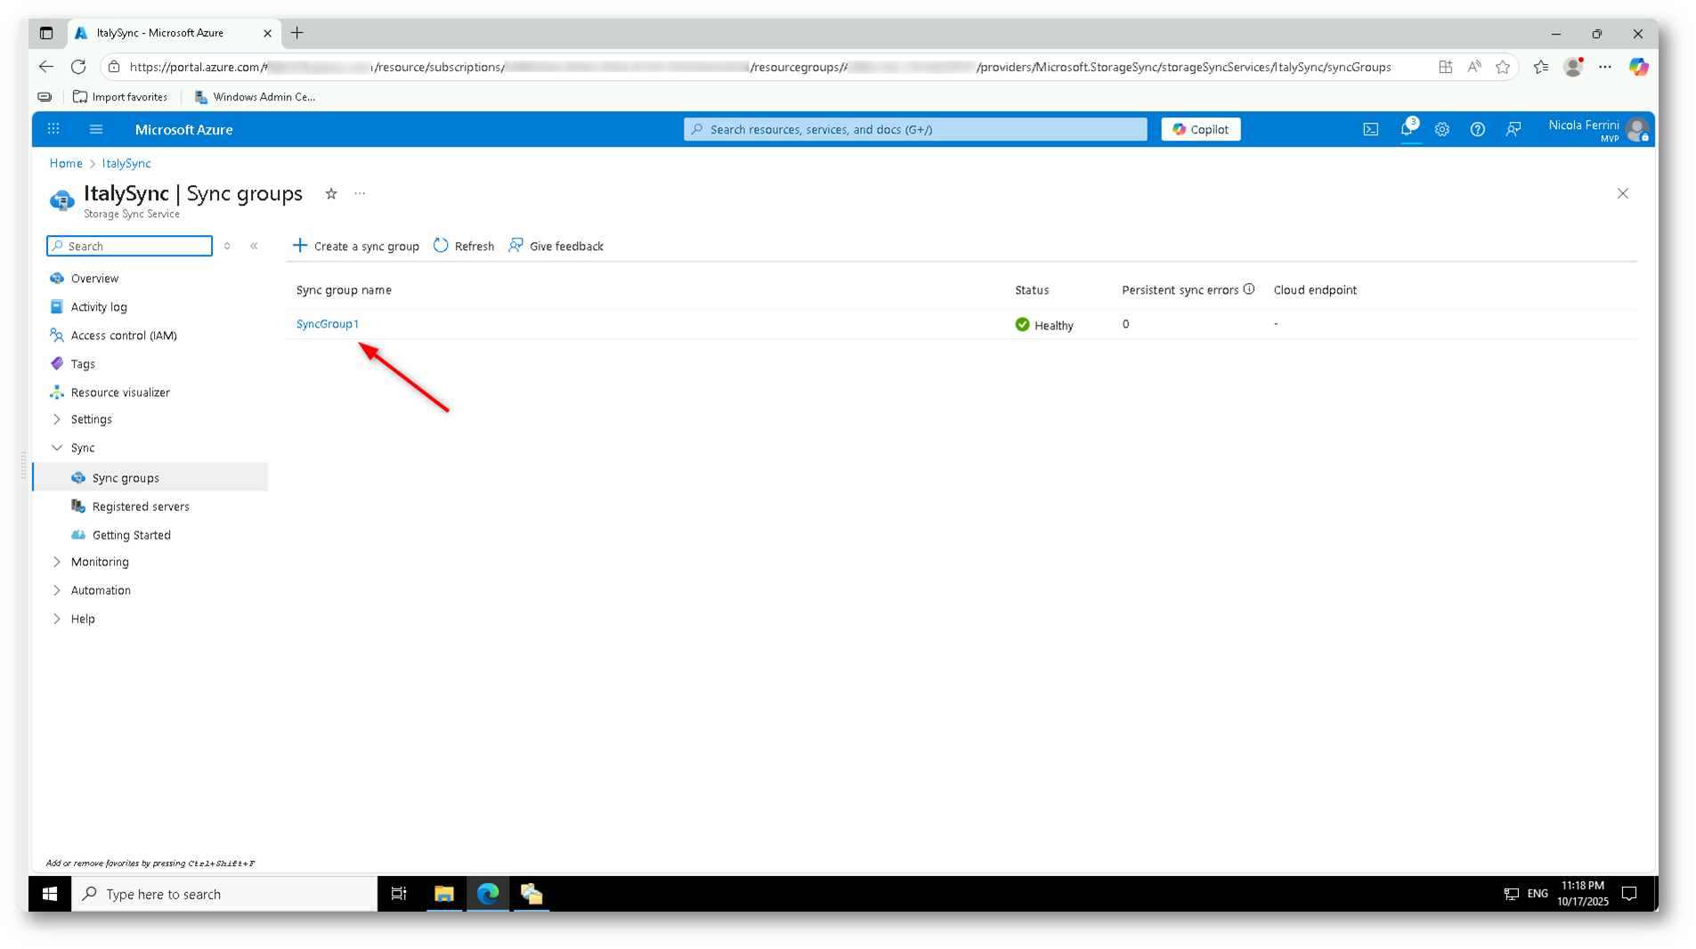Open the notifications bell icon
Screen dimensions: 1696x949
tap(1407, 130)
